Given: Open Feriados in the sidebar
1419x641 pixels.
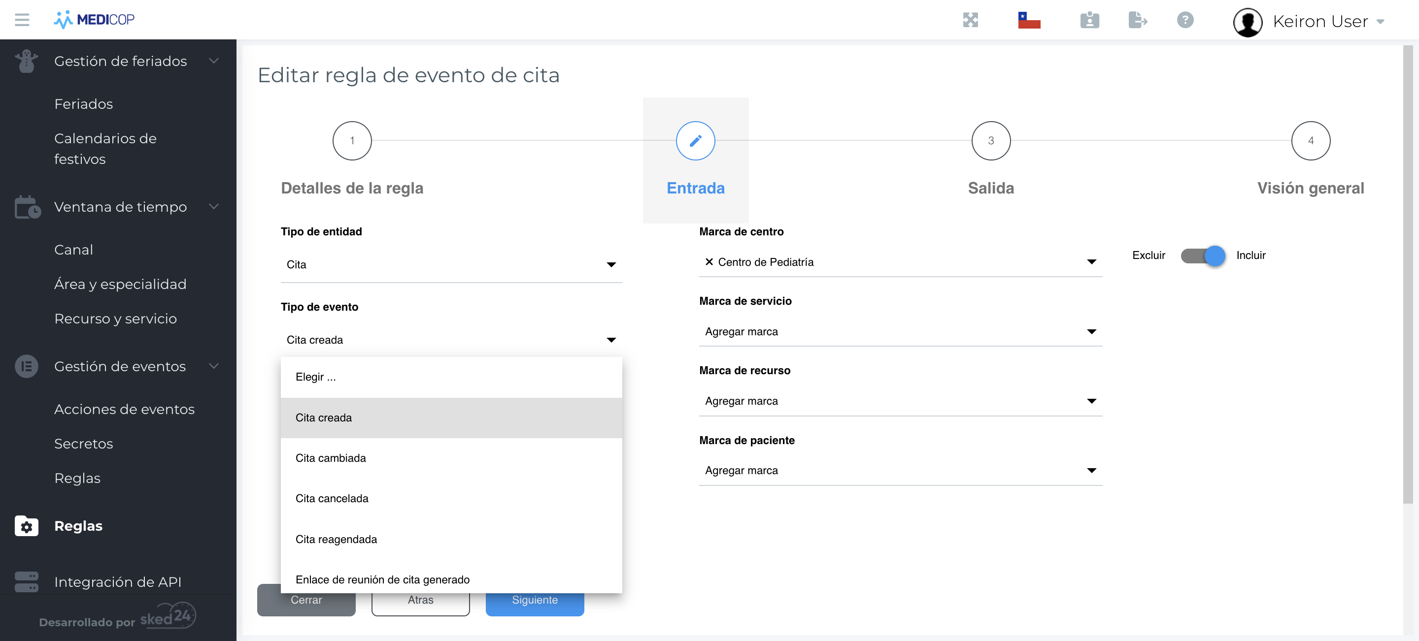Looking at the screenshot, I should coord(83,104).
